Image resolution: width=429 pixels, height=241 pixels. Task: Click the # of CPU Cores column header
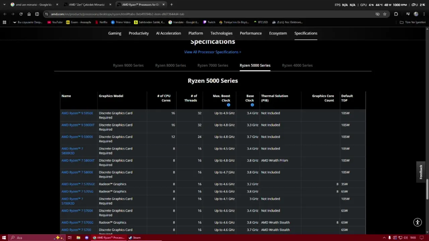[164, 98]
